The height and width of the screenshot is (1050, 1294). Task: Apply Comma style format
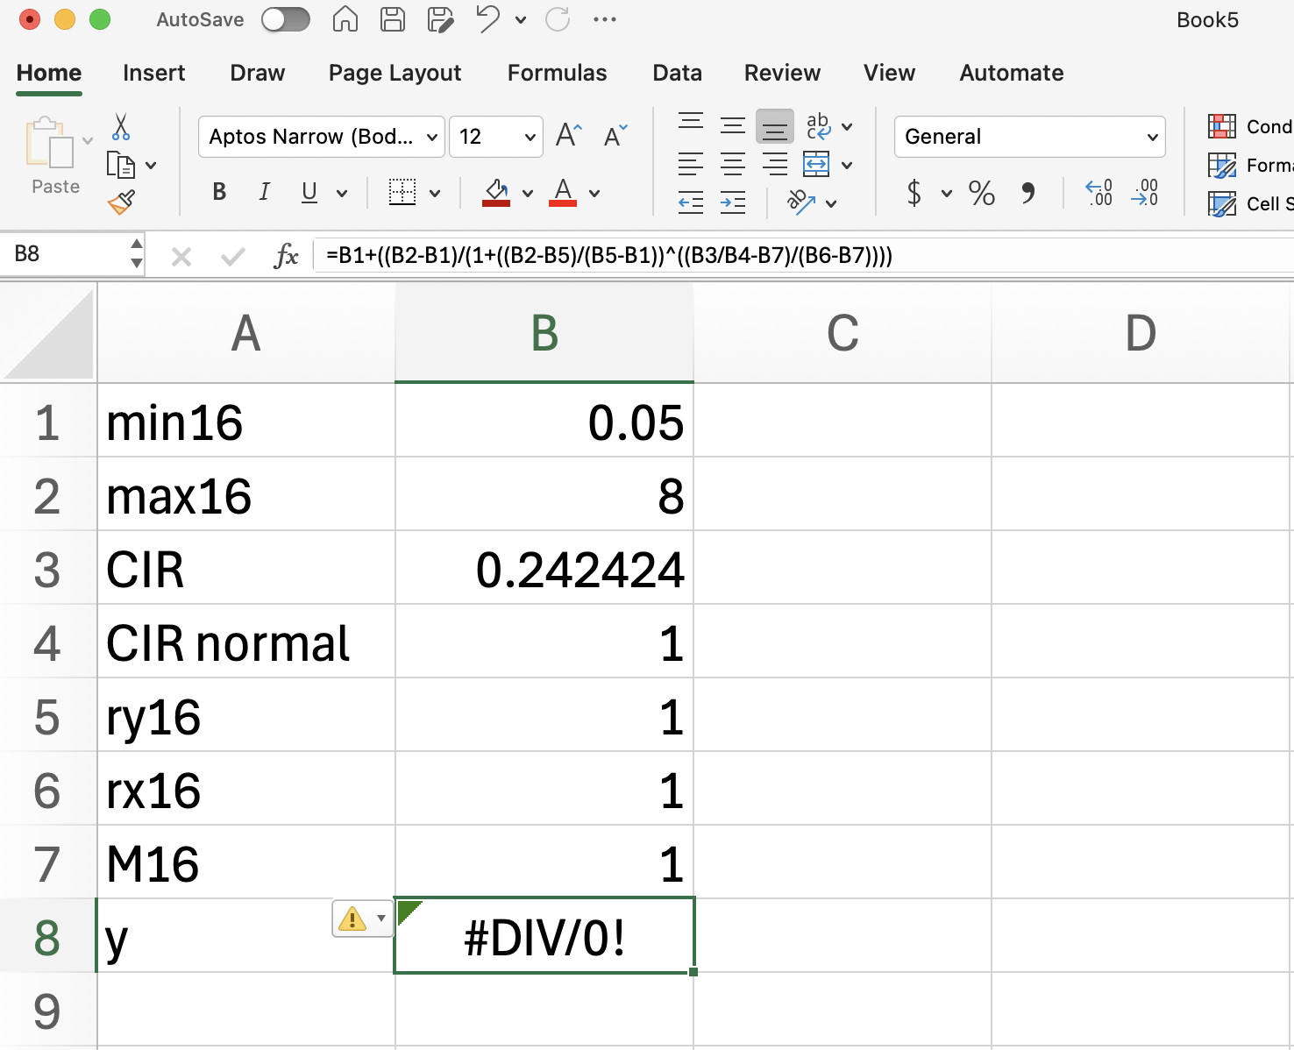[x=1027, y=192]
